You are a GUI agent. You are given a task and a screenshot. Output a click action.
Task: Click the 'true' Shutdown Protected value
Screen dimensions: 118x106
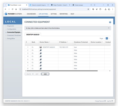tap(75, 47)
